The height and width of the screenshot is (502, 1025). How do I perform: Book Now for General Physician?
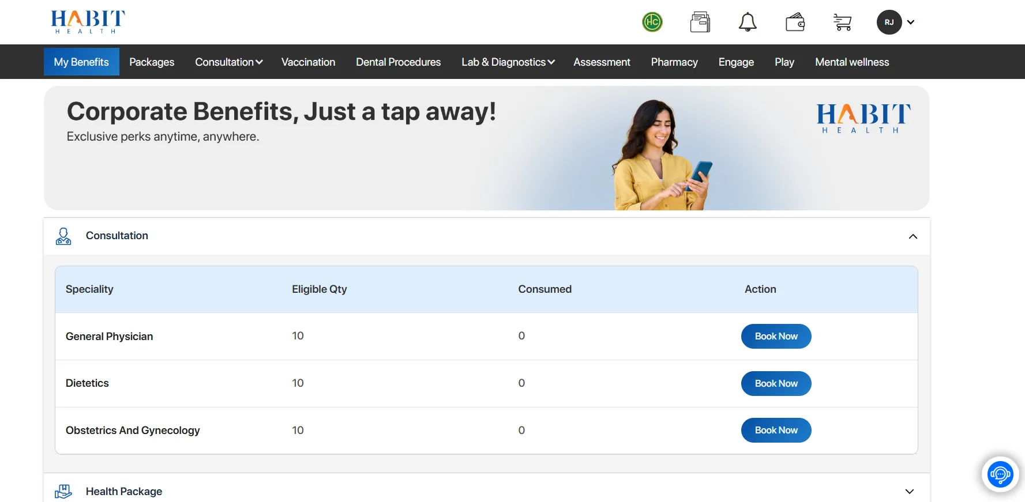coord(776,336)
